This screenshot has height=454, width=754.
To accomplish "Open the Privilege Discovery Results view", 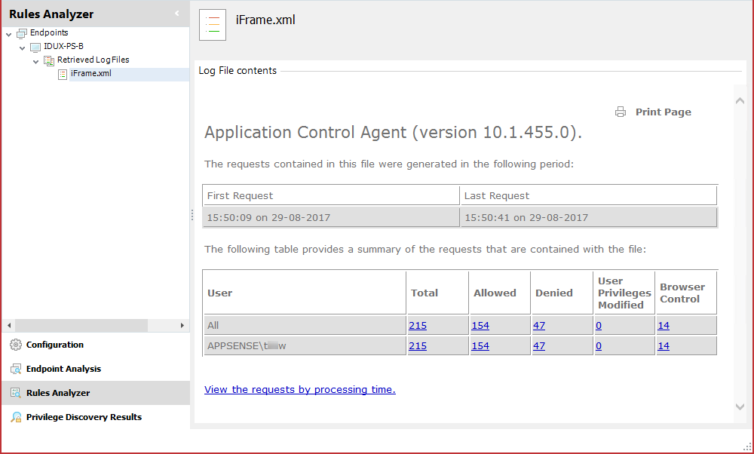I will pos(84,417).
